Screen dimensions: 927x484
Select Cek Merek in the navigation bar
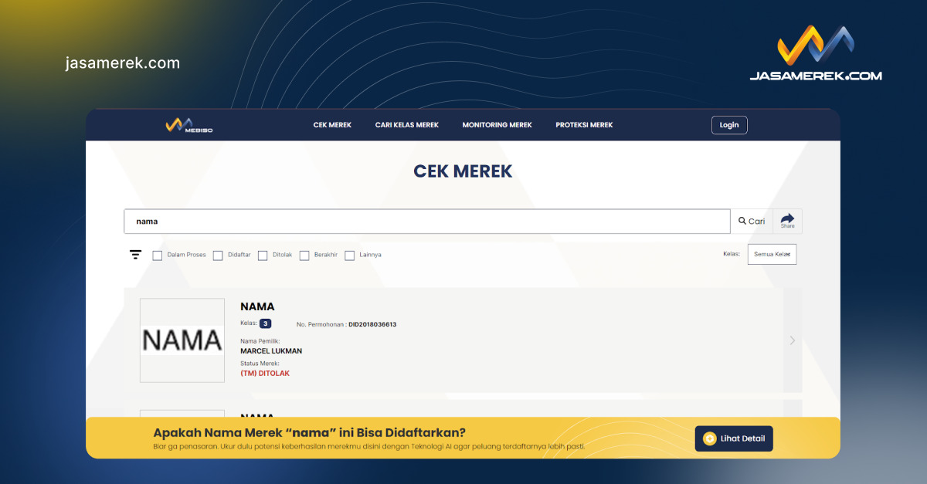(331, 124)
